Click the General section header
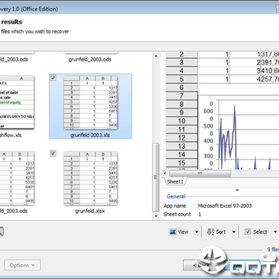This screenshot has height=279, width=279. click(x=176, y=196)
